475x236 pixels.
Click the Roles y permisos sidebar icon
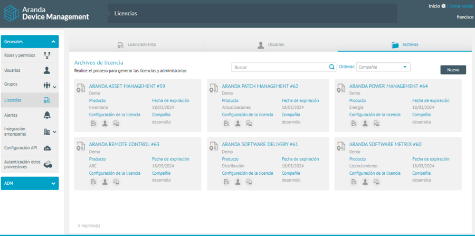pyautogui.click(x=47, y=55)
